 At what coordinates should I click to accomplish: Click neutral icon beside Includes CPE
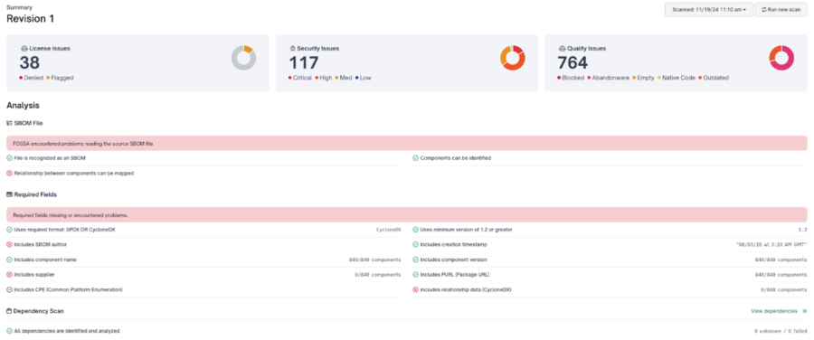pos(9,289)
